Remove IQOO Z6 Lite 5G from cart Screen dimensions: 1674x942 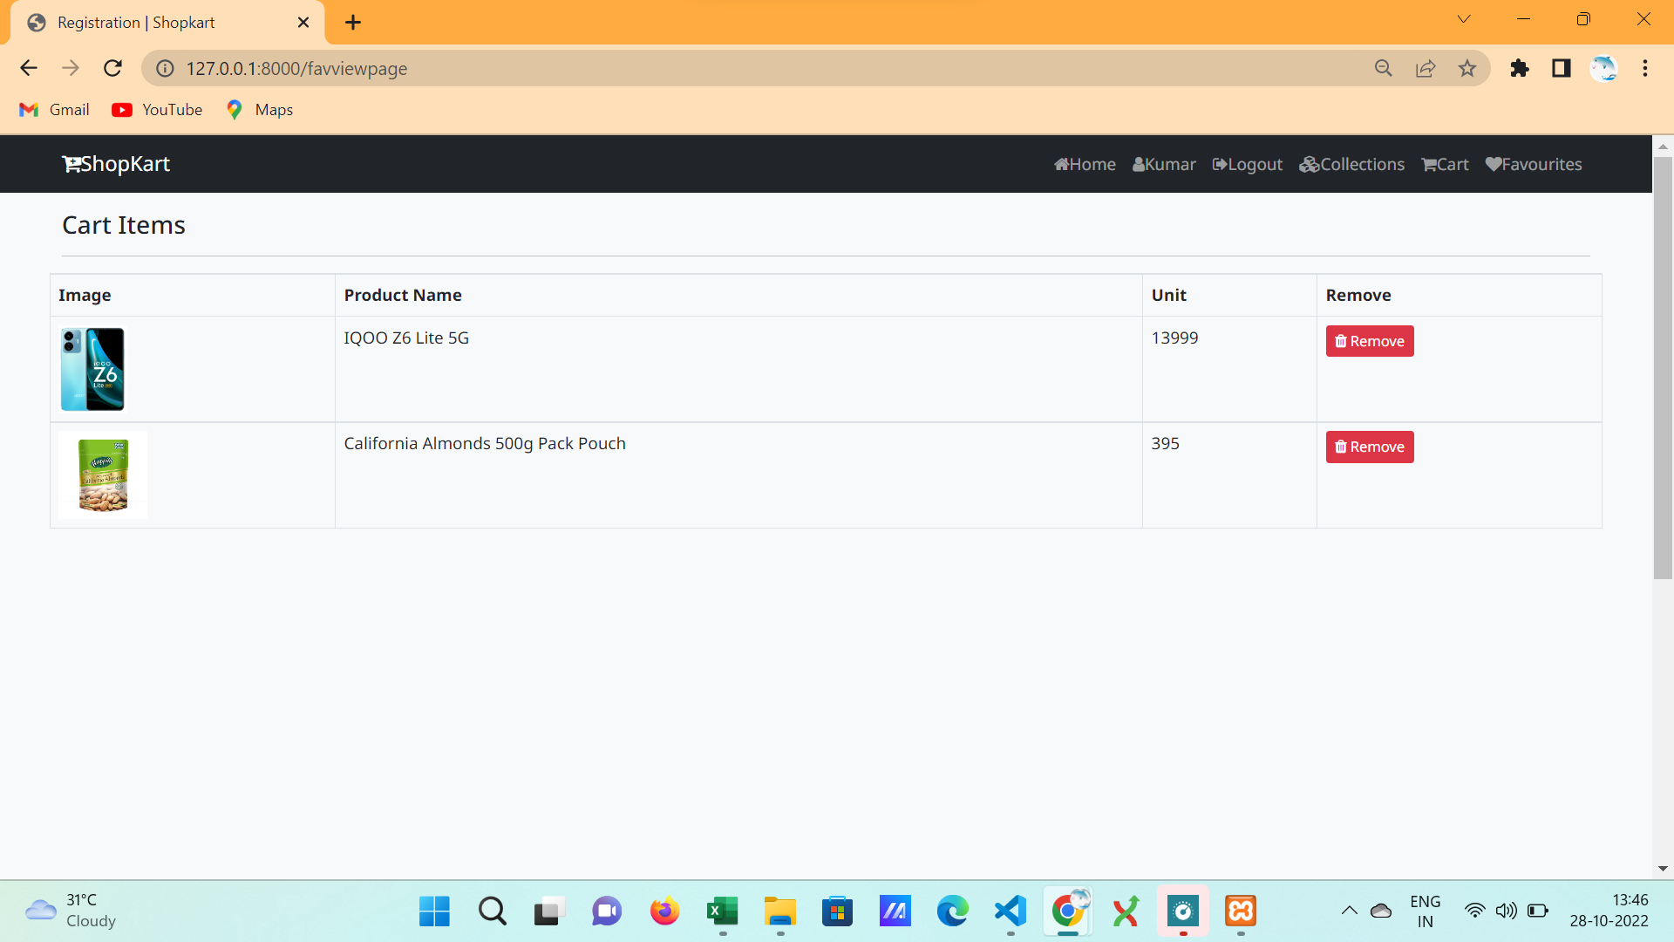point(1369,341)
